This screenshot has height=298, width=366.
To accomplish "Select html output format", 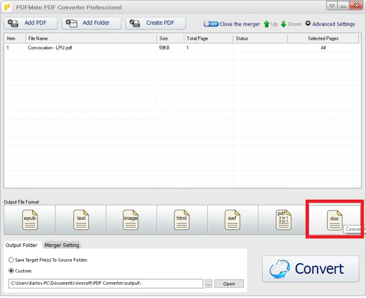I will (182, 220).
